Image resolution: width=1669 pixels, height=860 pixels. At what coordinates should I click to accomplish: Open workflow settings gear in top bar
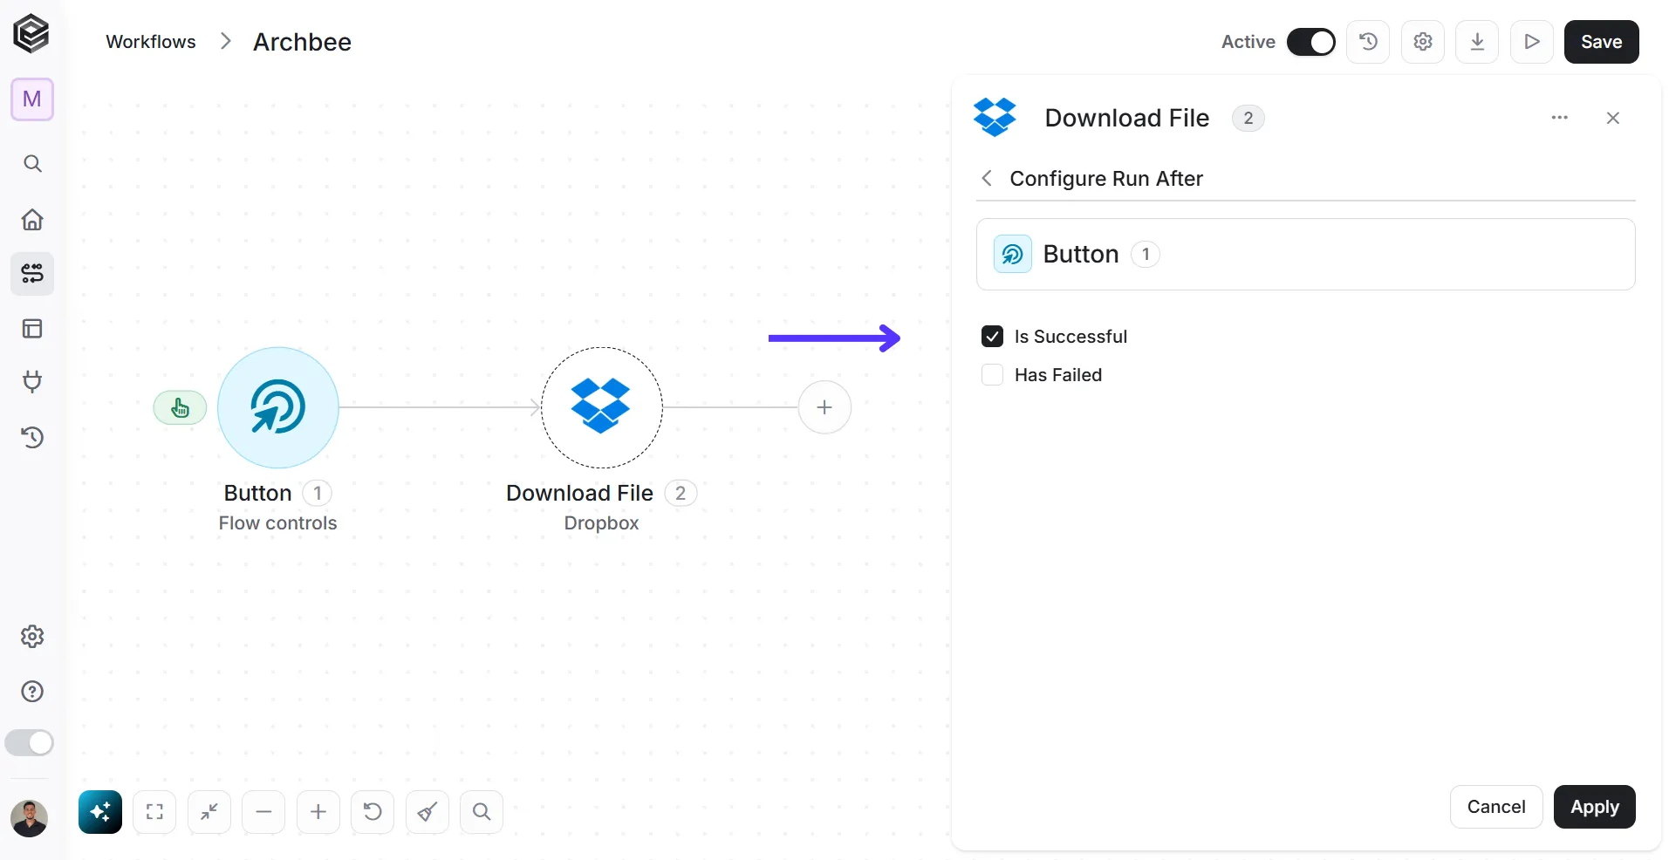coord(1423,42)
